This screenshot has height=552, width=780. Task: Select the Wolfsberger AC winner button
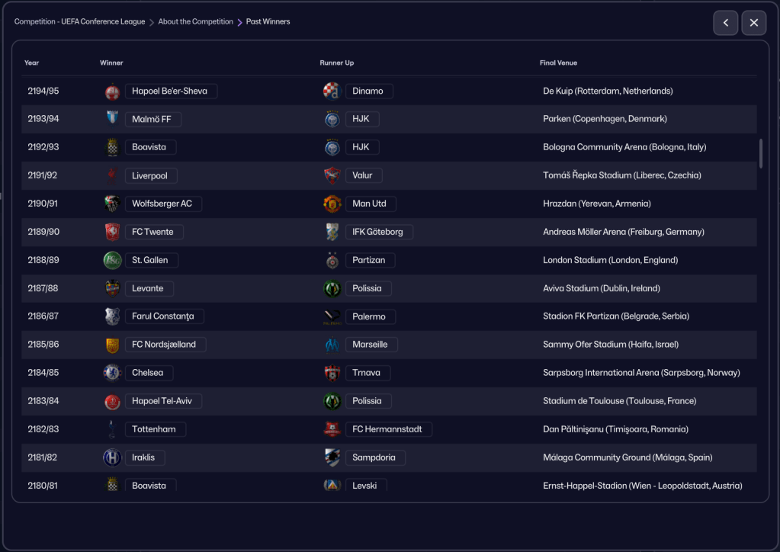pos(162,204)
